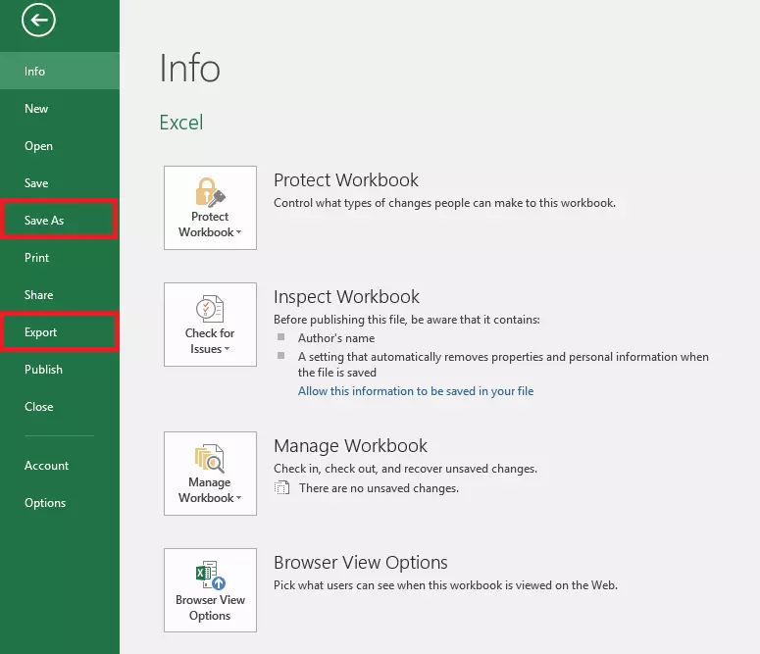The width and height of the screenshot is (760, 654).
Task: Select Share in the sidebar
Action: click(60, 295)
